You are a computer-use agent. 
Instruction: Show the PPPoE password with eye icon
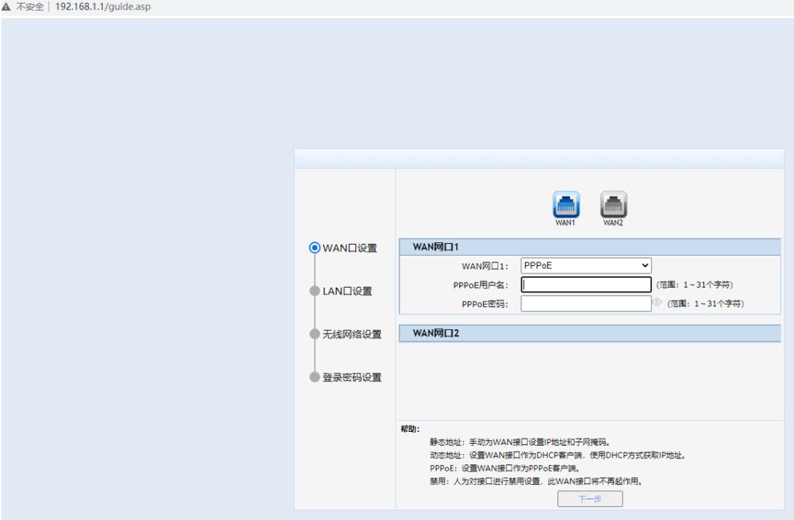657,303
